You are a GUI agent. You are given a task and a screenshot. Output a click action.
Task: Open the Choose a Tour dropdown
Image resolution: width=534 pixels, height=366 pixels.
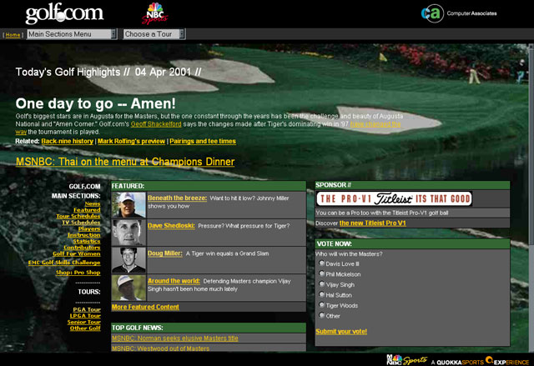[154, 34]
